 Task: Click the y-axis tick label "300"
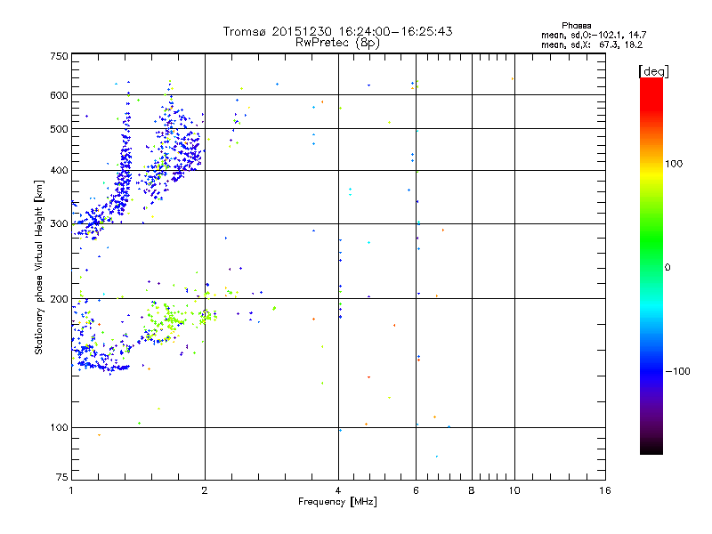coord(59,224)
